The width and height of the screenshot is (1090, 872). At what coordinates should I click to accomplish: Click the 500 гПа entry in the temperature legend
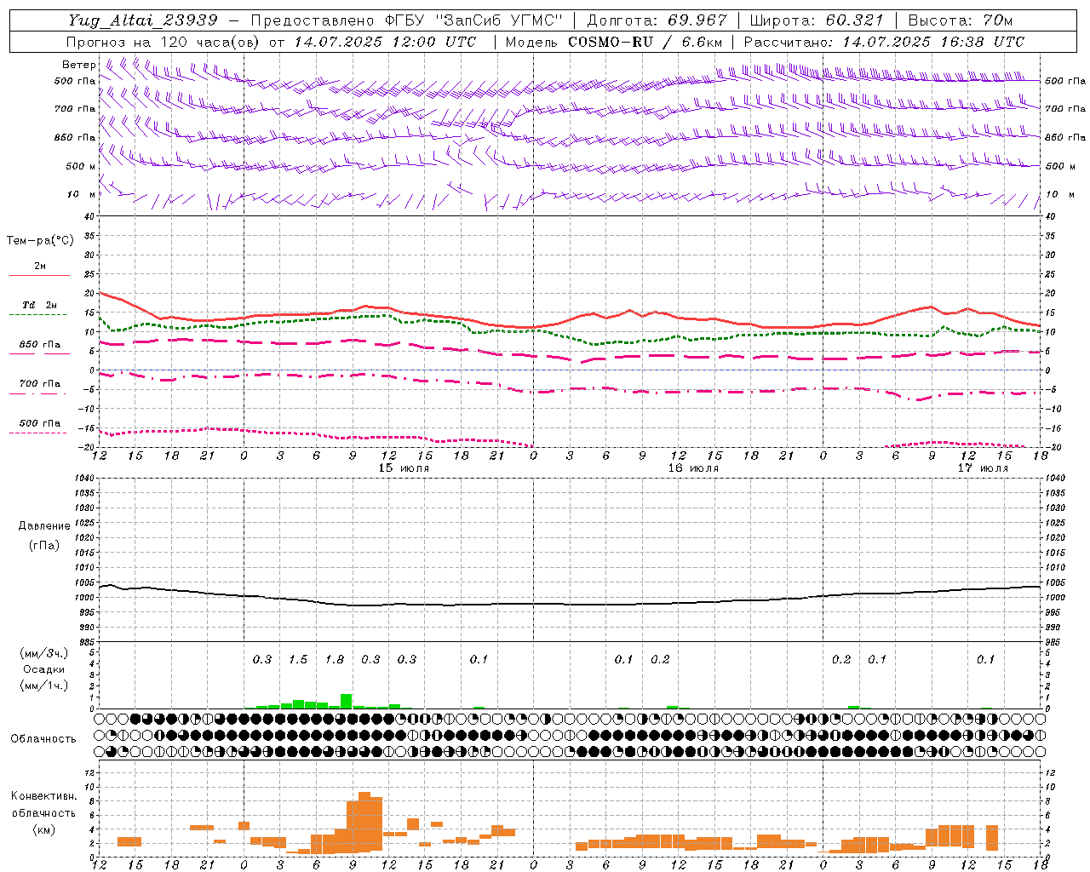coord(39,423)
